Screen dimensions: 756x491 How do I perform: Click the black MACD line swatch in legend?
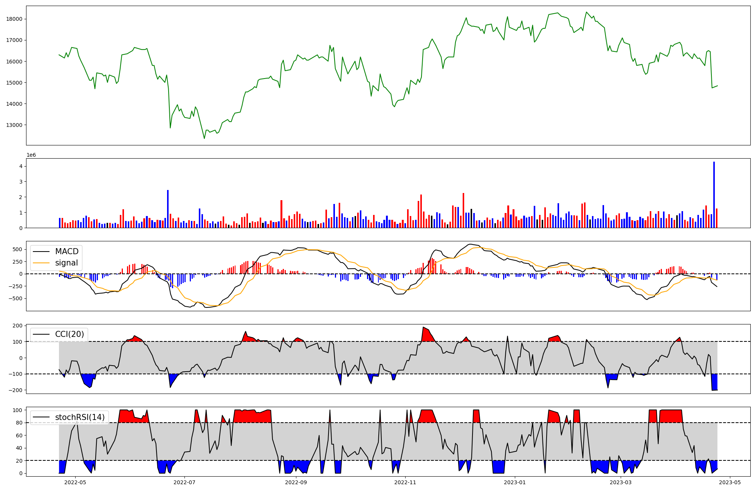point(41,252)
